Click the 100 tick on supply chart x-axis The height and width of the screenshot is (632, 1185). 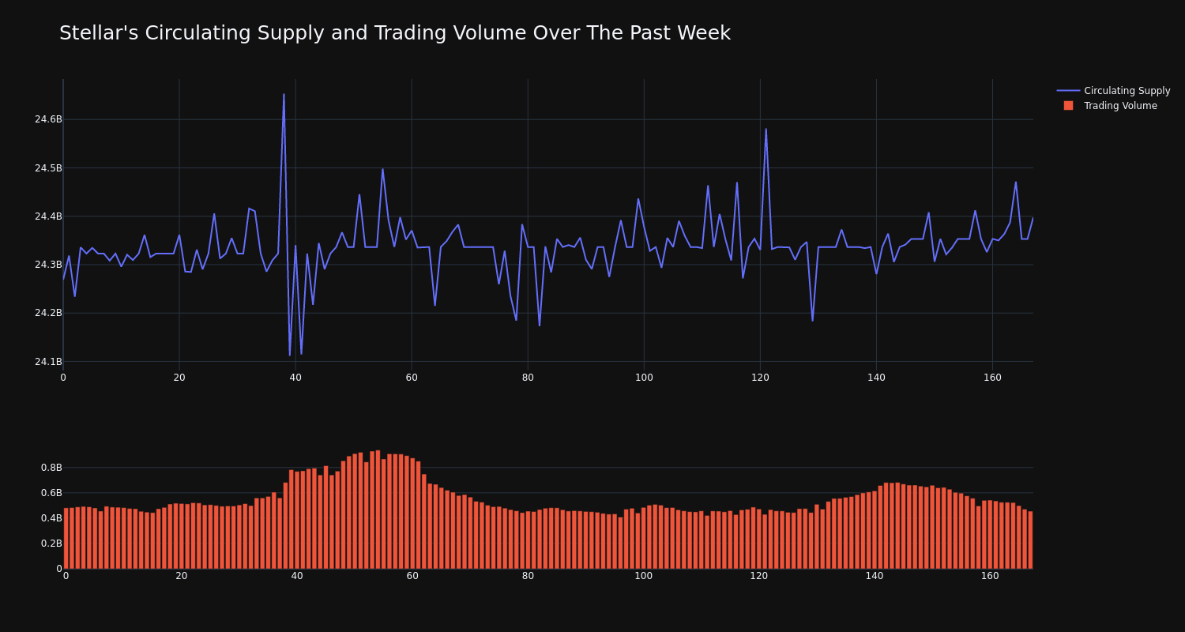click(x=644, y=378)
